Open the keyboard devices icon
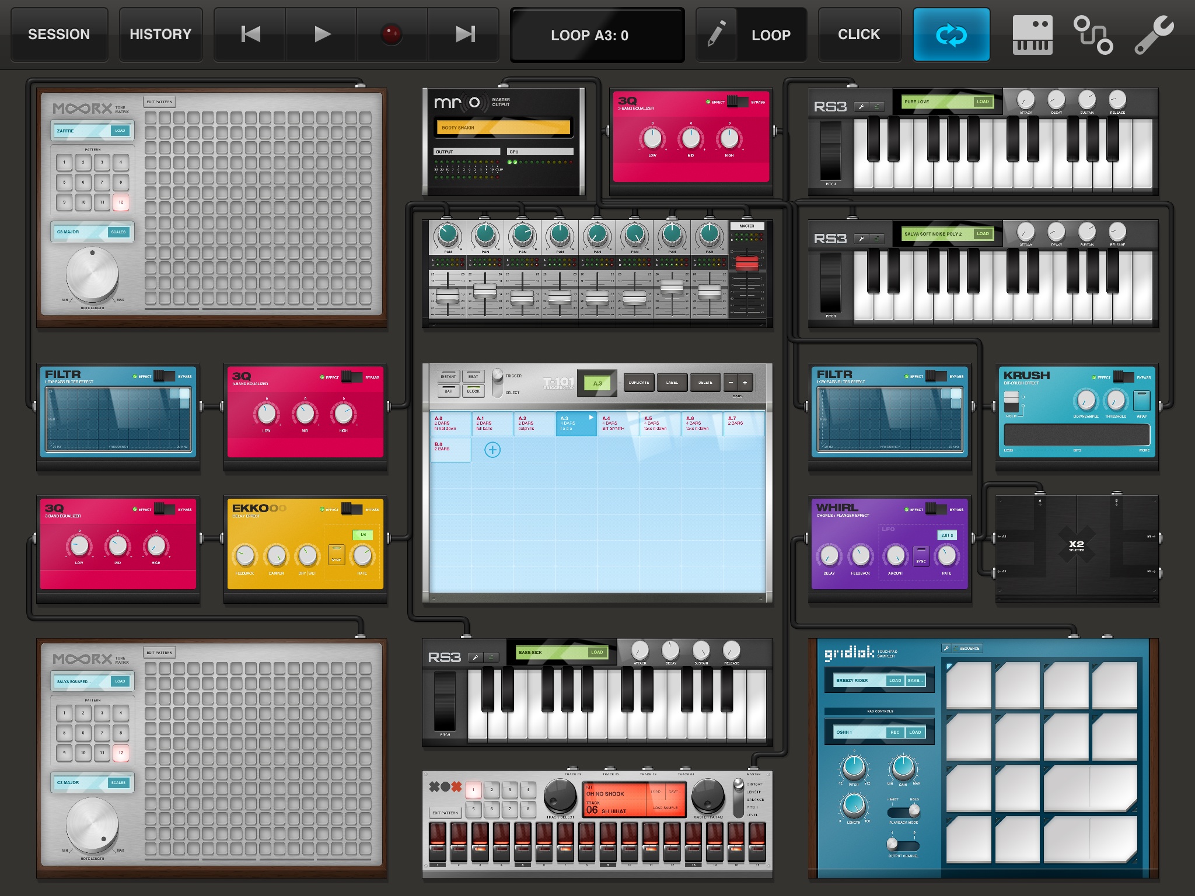The width and height of the screenshot is (1195, 896). coord(1032,35)
